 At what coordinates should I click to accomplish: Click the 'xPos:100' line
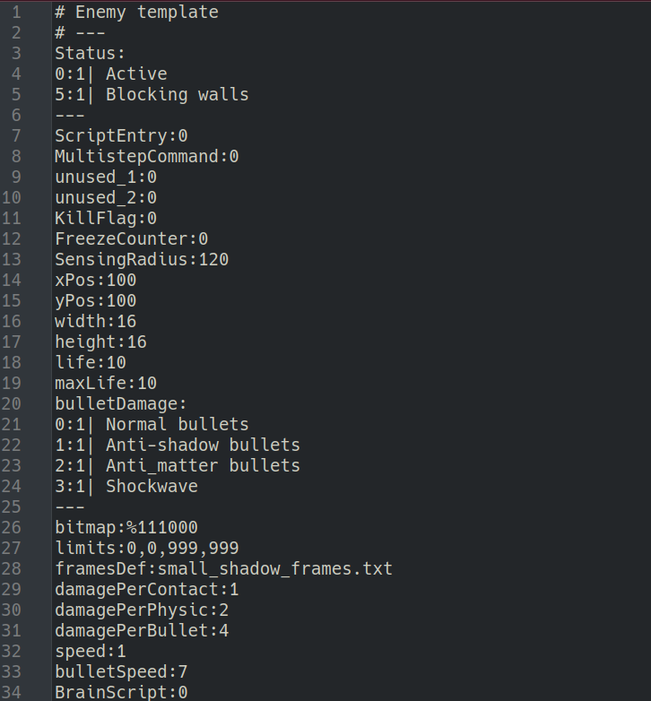(95, 281)
